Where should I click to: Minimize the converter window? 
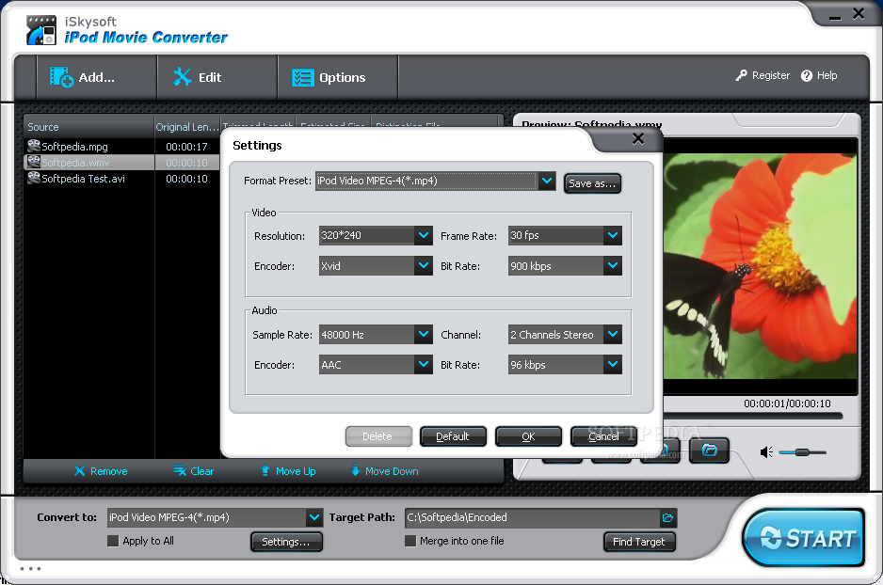click(835, 17)
